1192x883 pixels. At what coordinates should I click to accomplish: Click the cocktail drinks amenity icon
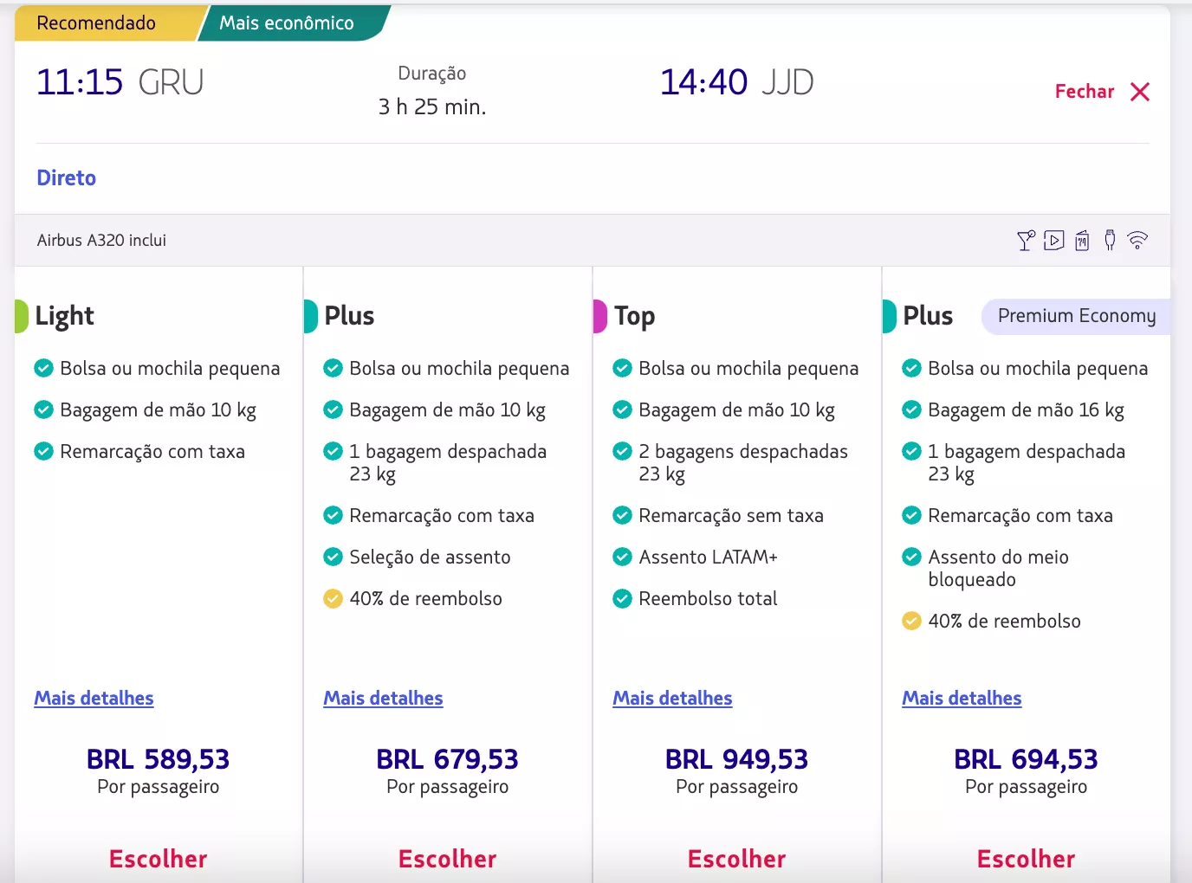pyautogui.click(x=1026, y=241)
